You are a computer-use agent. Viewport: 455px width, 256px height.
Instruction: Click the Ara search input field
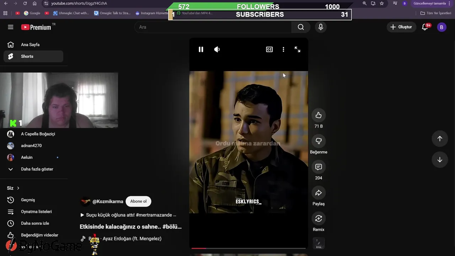(213, 27)
